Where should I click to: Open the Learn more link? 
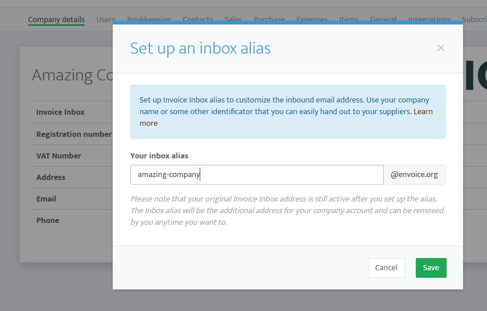pyautogui.click(x=423, y=111)
